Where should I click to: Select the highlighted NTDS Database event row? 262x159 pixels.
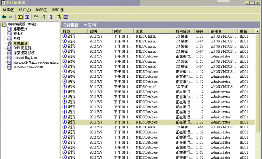click(x=158, y=122)
